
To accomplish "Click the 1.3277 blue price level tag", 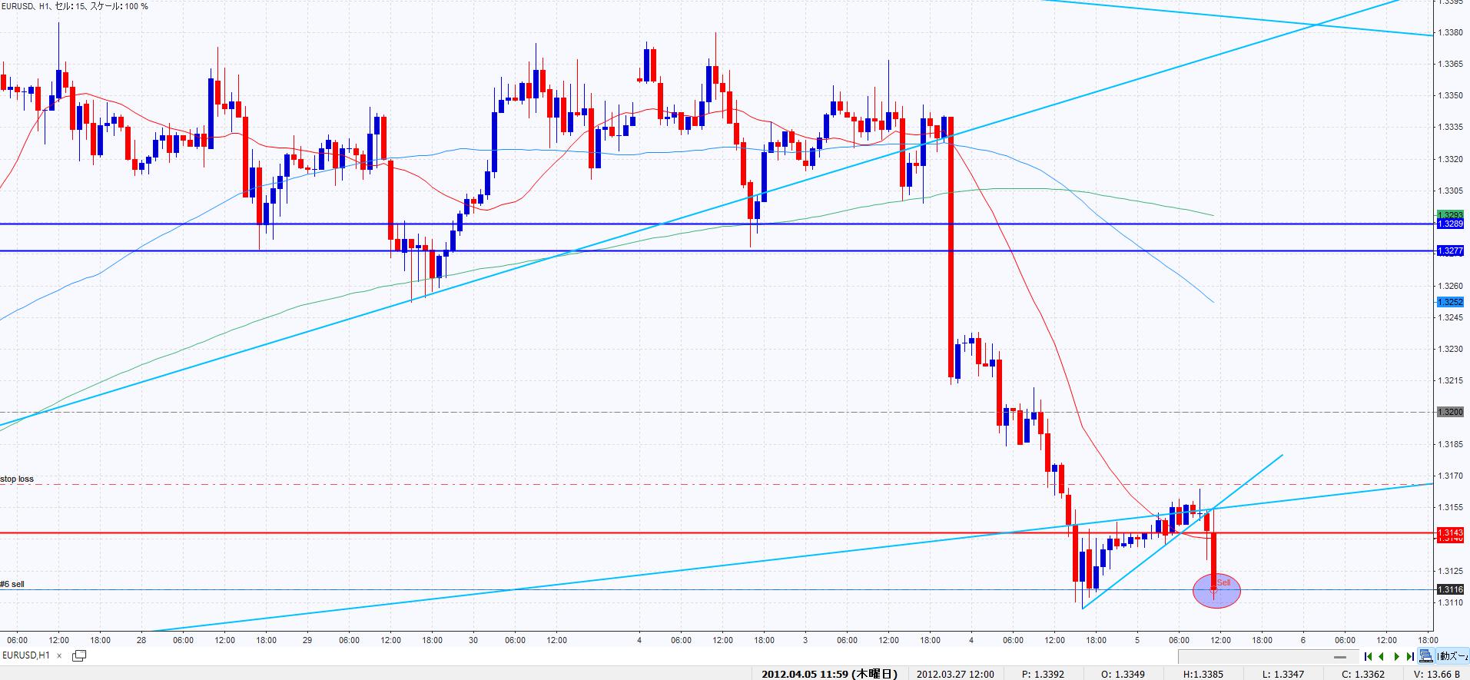I will click(x=1450, y=251).
